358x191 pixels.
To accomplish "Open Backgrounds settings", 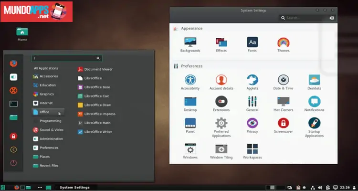I will pyautogui.click(x=190, y=45).
